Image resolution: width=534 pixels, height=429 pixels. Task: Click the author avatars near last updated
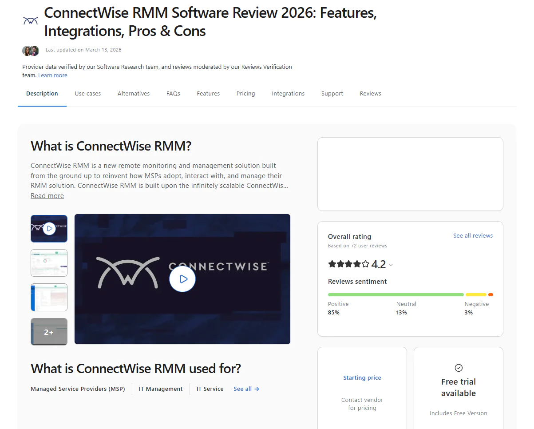tap(31, 51)
